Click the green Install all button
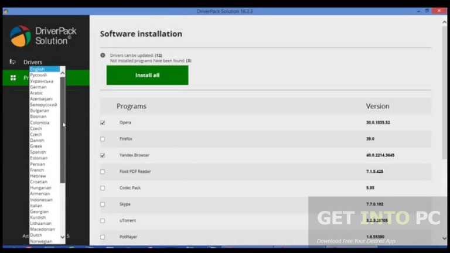This screenshot has width=450, height=253. [x=148, y=75]
